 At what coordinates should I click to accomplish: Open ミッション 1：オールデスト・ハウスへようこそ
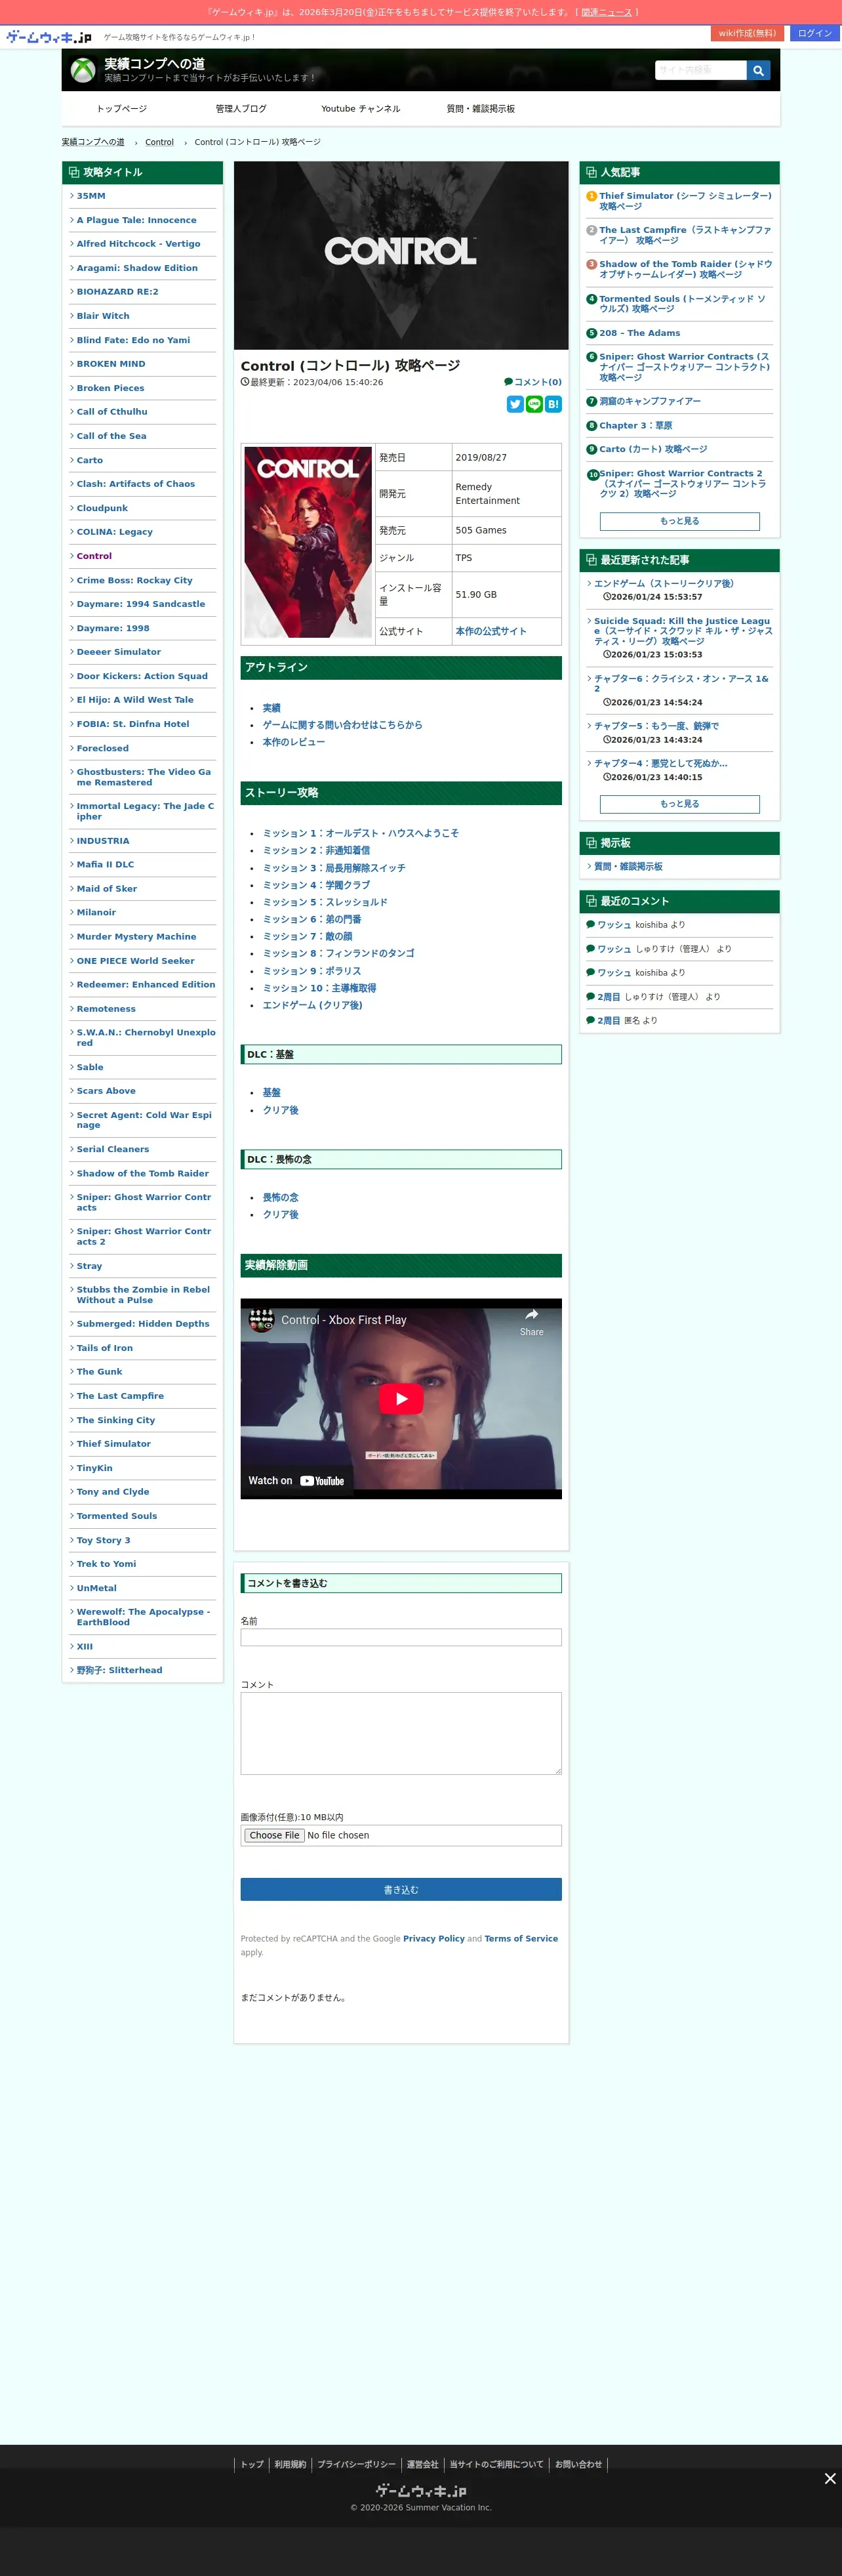click(361, 833)
